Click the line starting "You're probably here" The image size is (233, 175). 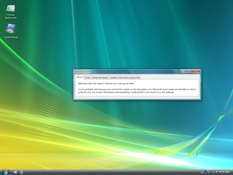coord(137,89)
